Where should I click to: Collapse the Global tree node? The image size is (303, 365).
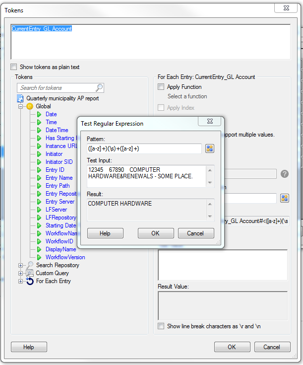click(20, 106)
